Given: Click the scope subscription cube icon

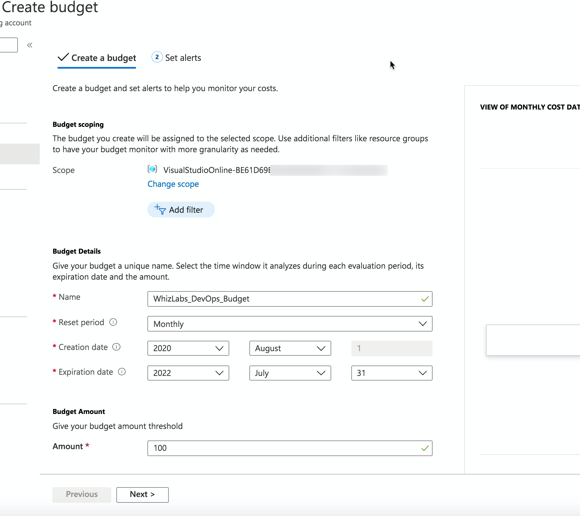Looking at the screenshot, I should click(152, 169).
